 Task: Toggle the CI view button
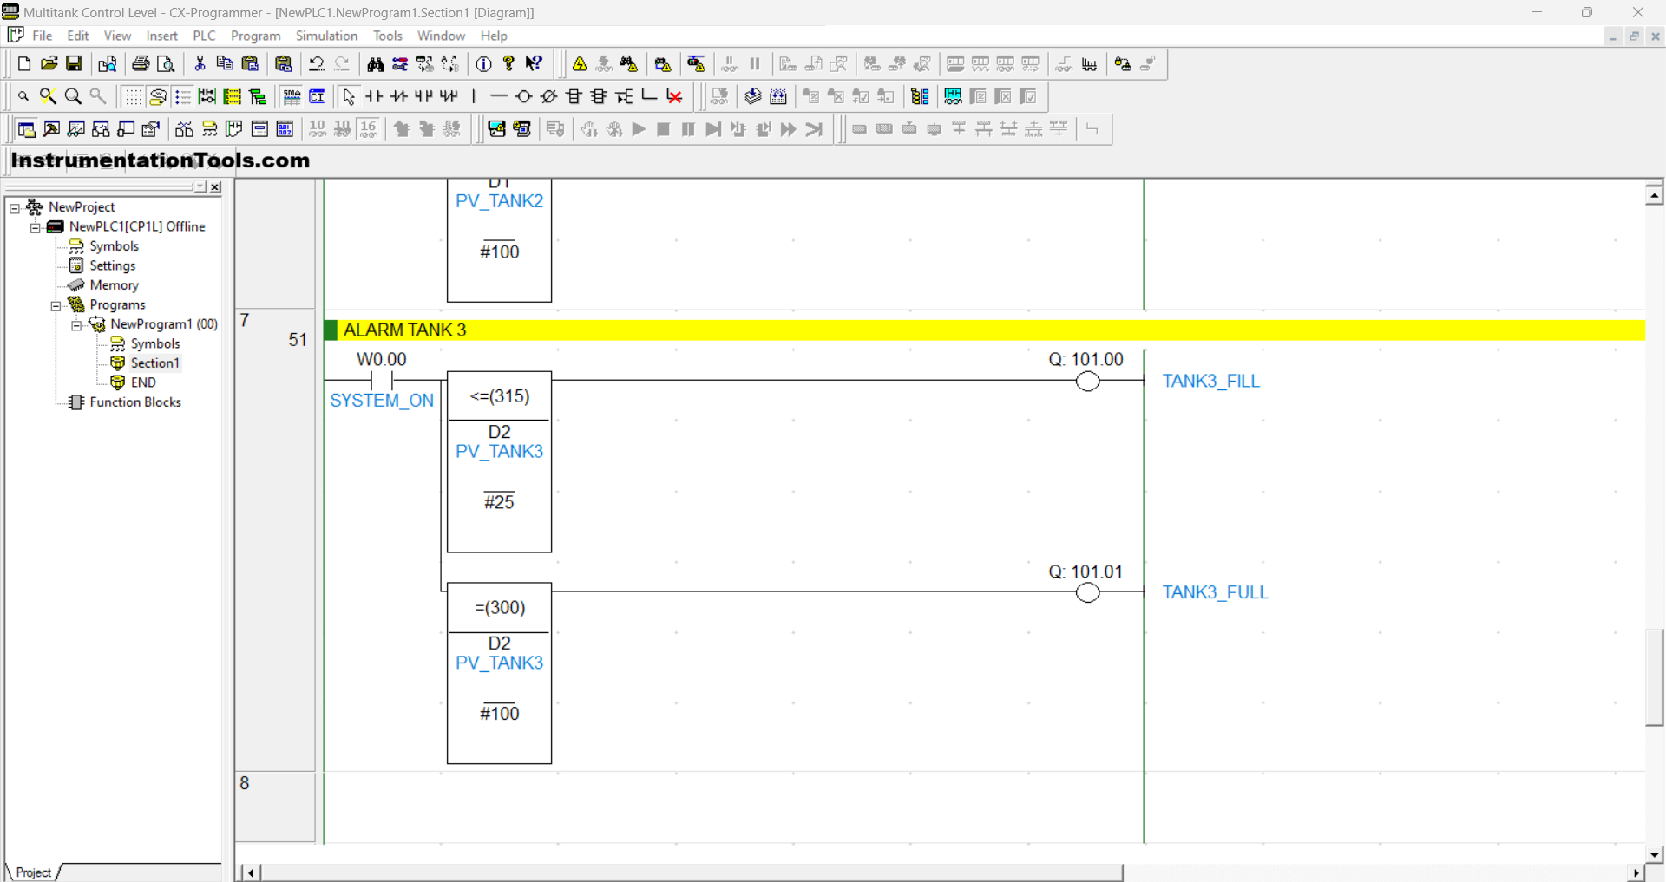[x=318, y=96]
